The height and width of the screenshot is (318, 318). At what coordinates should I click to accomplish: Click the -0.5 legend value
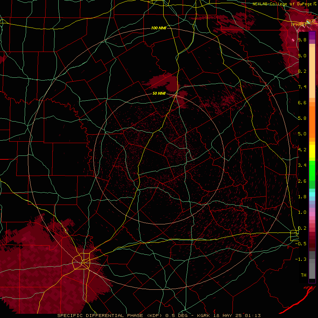301,244
